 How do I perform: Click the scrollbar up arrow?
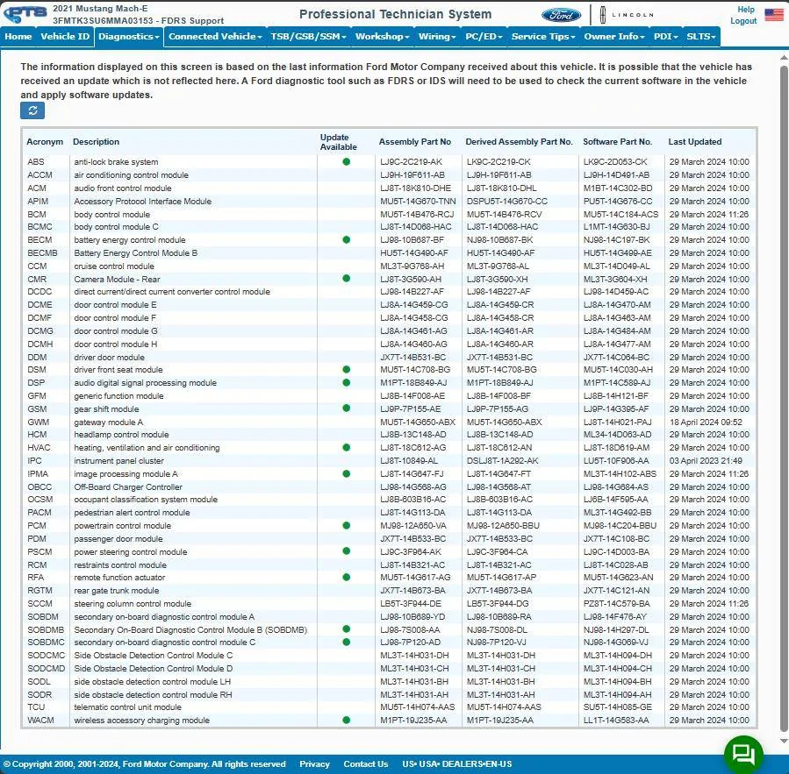pos(784,58)
